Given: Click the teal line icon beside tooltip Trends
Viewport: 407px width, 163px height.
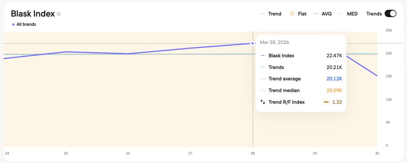Looking at the screenshot, I should [x=263, y=67].
